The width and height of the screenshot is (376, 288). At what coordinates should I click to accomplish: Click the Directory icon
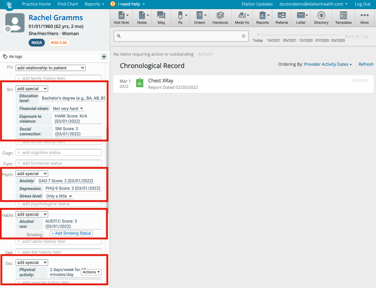[x=321, y=18]
